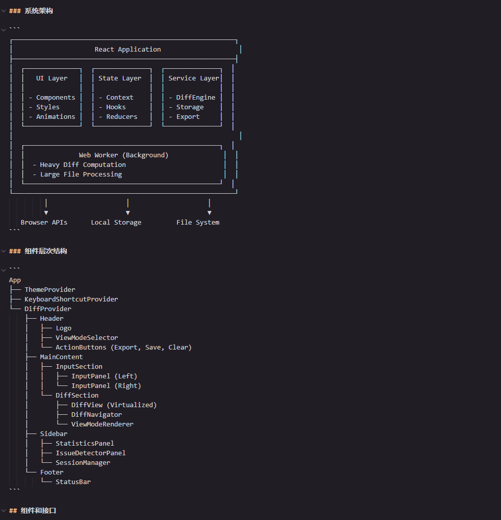Click the SessionManager tree line
This screenshot has width=501, height=520.
(83, 463)
